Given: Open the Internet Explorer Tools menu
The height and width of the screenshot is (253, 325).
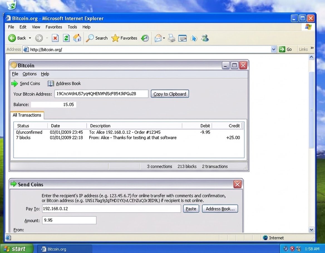Looking at the screenshot, I should [72, 27].
